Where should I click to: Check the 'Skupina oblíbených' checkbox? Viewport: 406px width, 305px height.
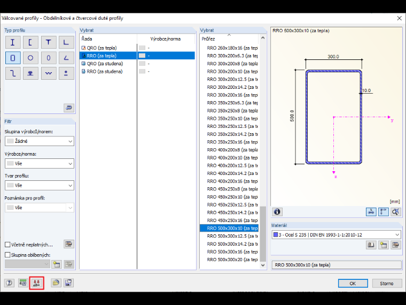tap(7, 255)
